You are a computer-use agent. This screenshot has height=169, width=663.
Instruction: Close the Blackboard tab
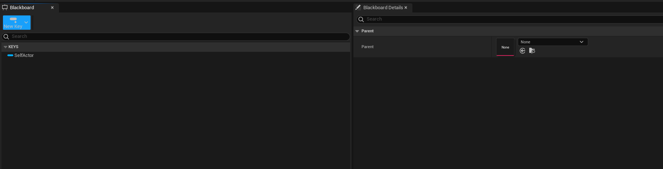(x=52, y=7)
